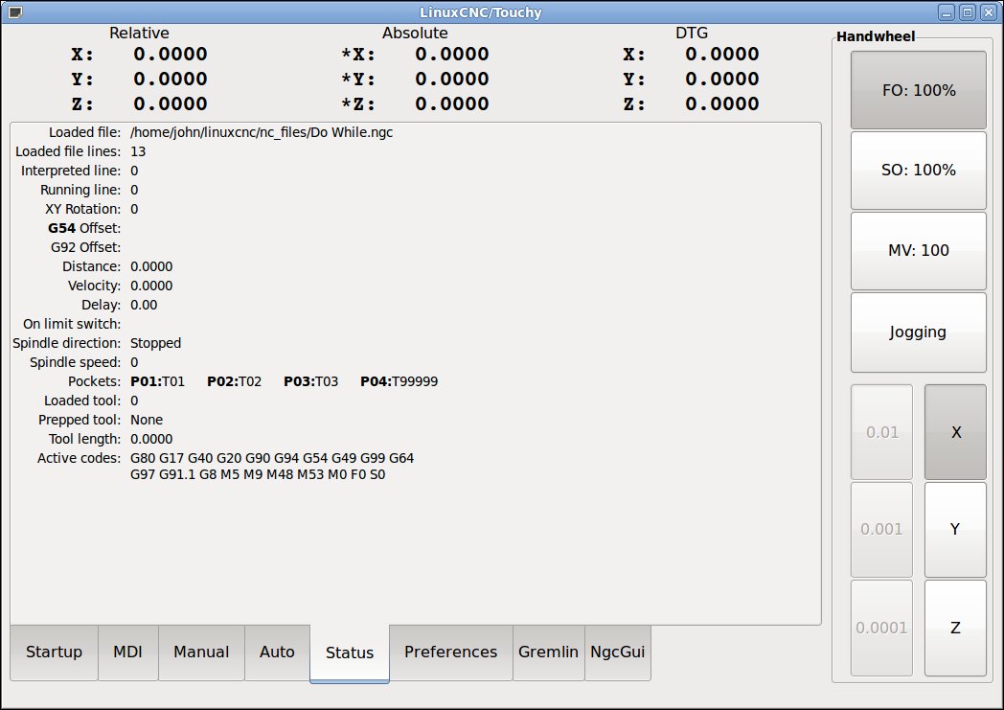Click the Spindle direction value Stopped
This screenshot has height=710, width=1004.
point(155,344)
